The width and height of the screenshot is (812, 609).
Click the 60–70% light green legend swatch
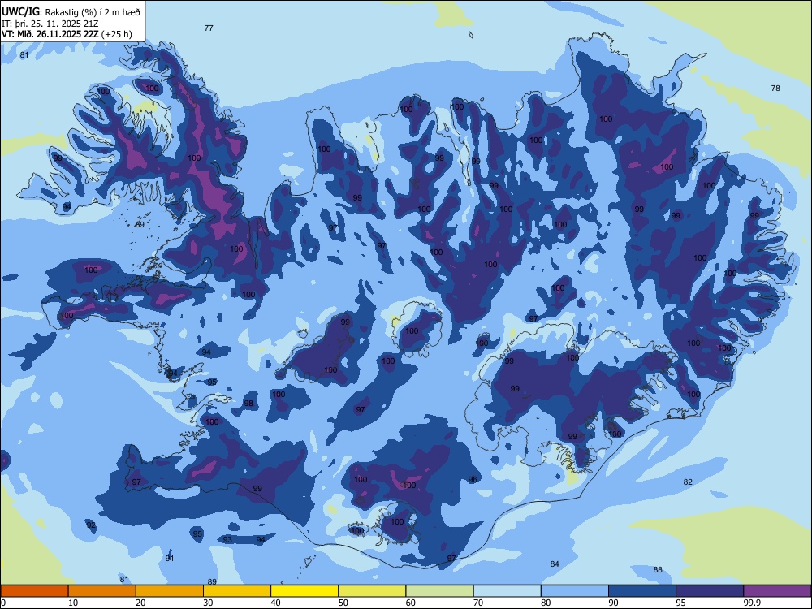click(439, 591)
